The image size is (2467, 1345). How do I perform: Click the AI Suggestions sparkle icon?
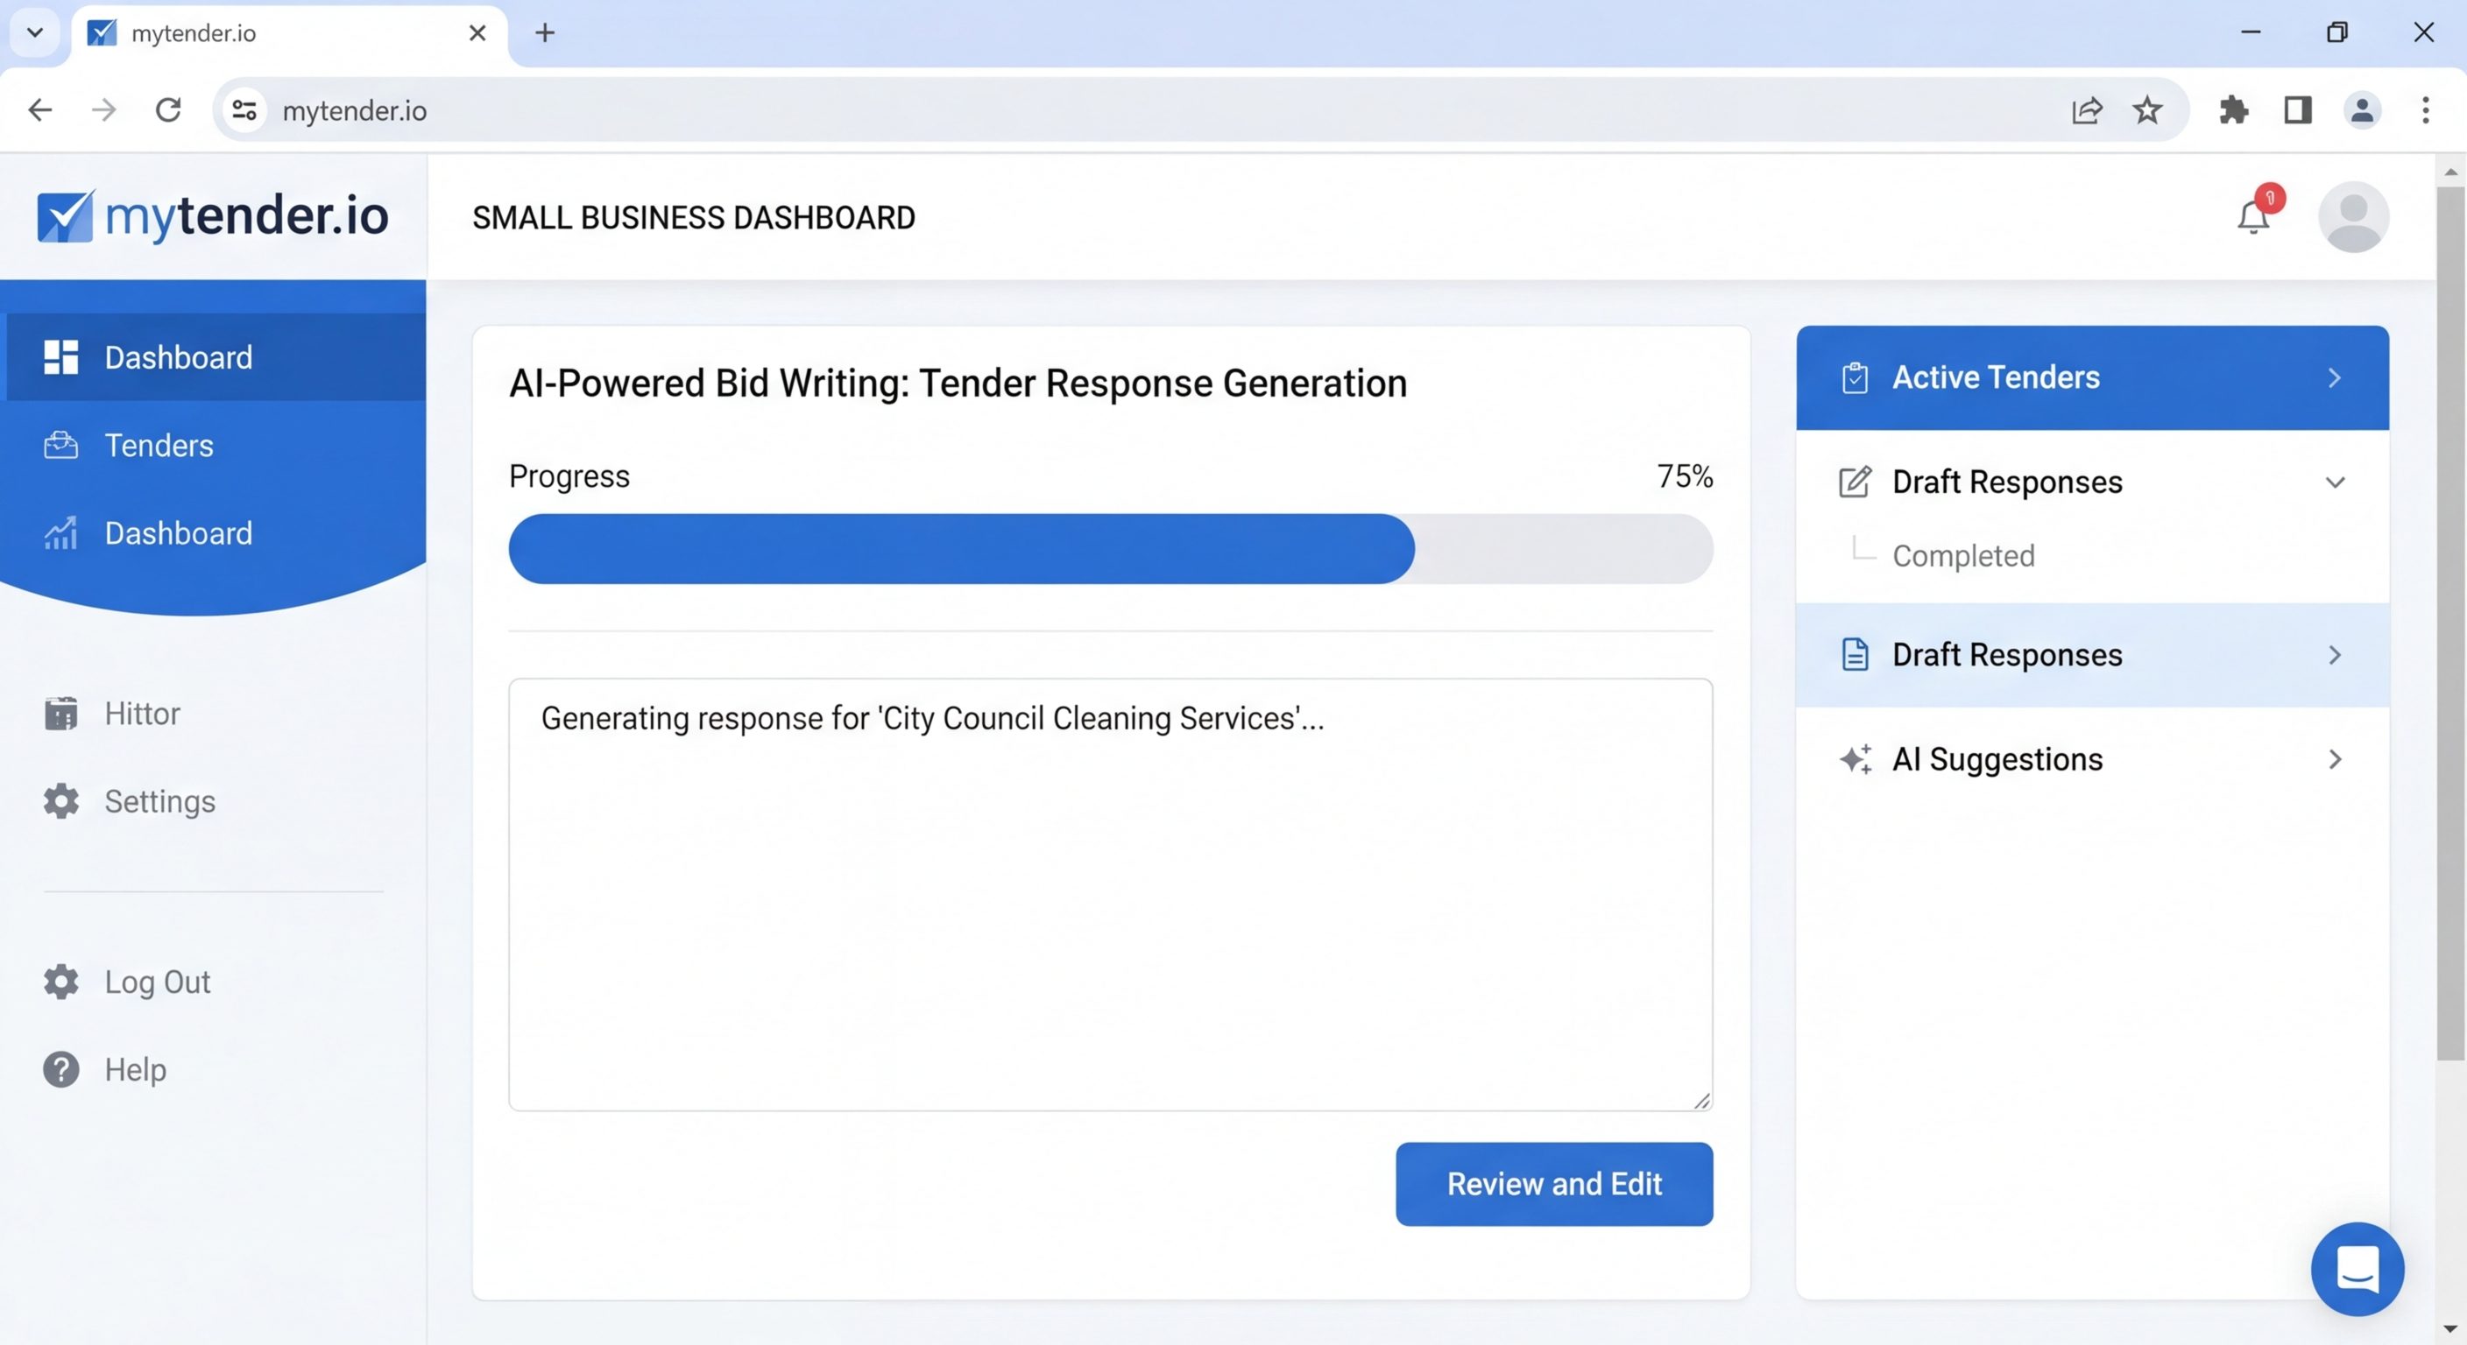(x=1855, y=759)
